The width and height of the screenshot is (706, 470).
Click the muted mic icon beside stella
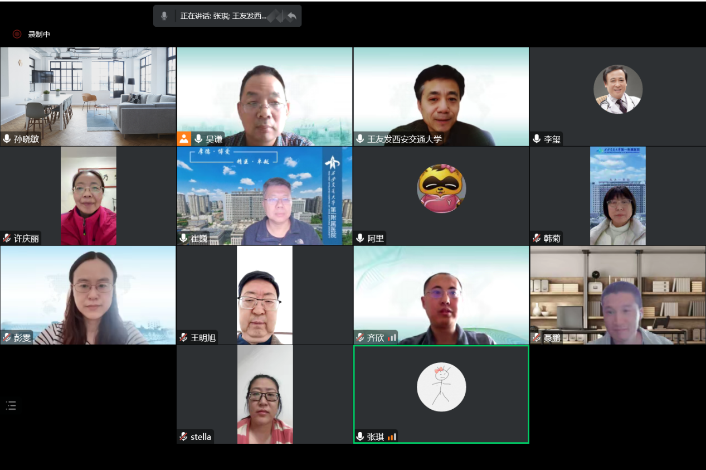pos(183,437)
